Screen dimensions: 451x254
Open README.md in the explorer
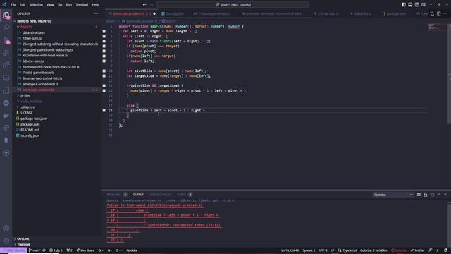coord(30,130)
